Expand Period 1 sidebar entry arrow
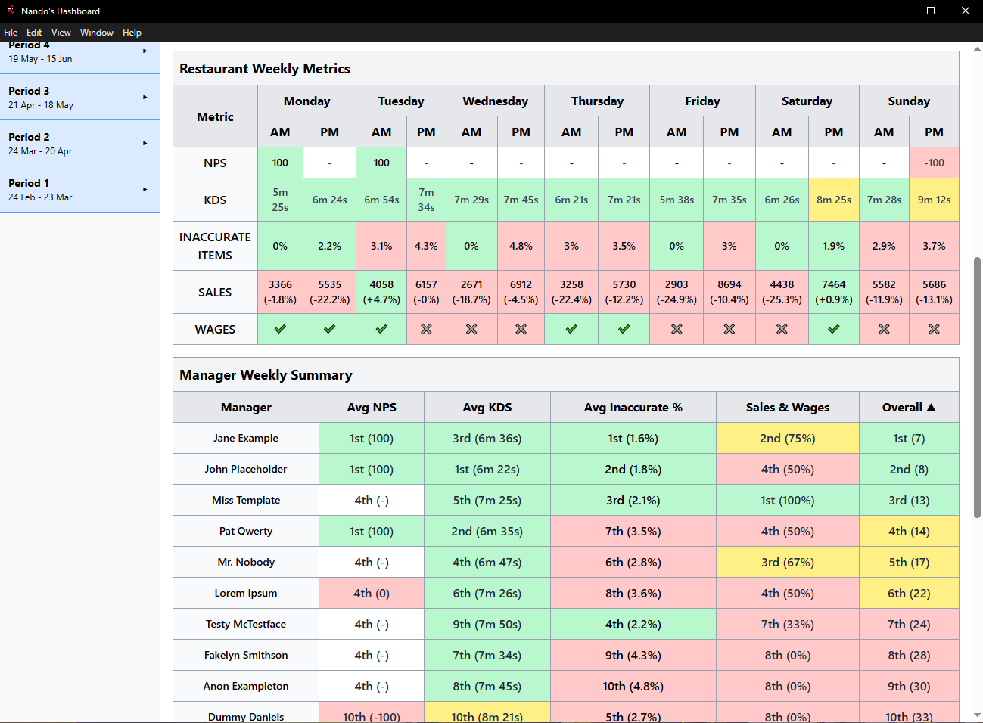 click(145, 190)
